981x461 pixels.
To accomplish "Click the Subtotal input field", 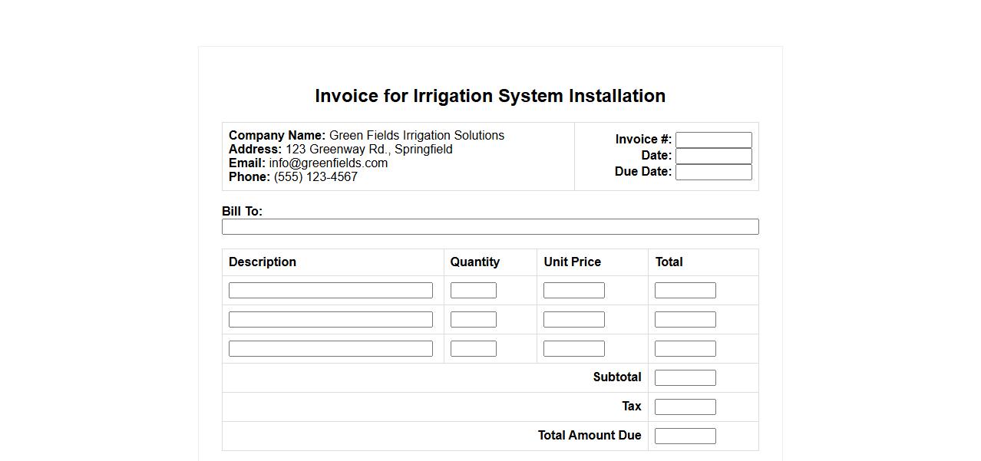I will point(685,377).
